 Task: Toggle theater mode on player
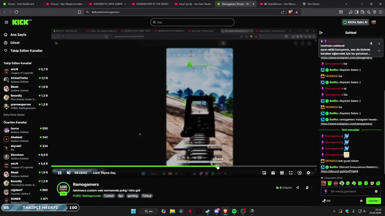click(282, 173)
